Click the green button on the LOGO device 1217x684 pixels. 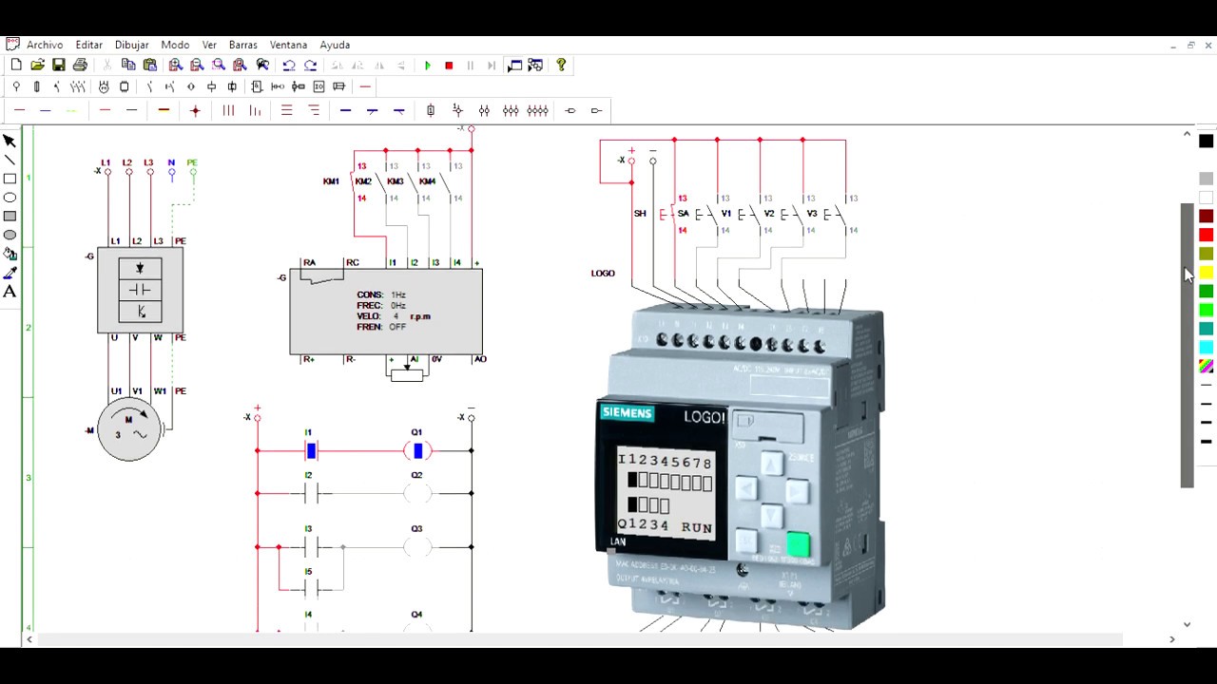(798, 544)
